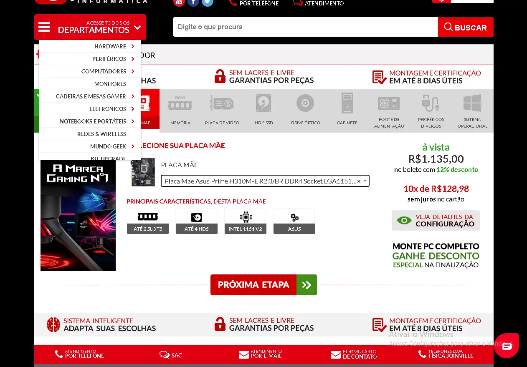Expand the Periféricos submenu arrow
Viewport: 527px width, 367px height.
pyautogui.click(x=133, y=59)
